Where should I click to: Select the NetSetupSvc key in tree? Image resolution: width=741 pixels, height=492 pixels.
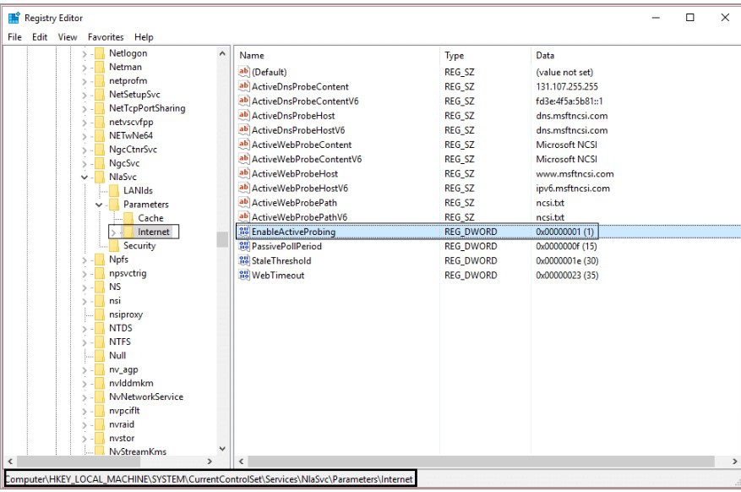point(134,95)
